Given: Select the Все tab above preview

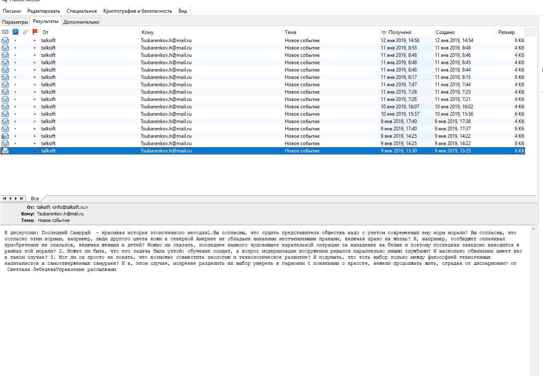Looking at the screenshot, I should (35, 199).
